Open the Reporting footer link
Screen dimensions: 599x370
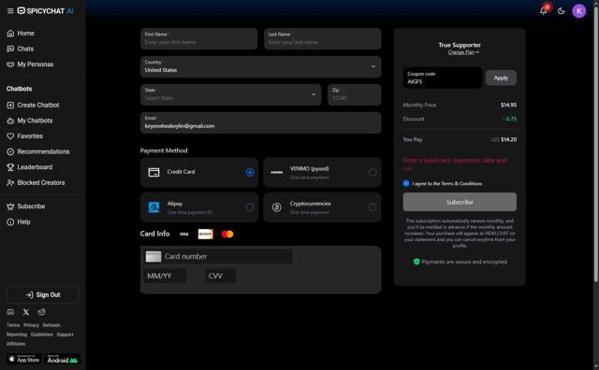click(x=17, y=334)
